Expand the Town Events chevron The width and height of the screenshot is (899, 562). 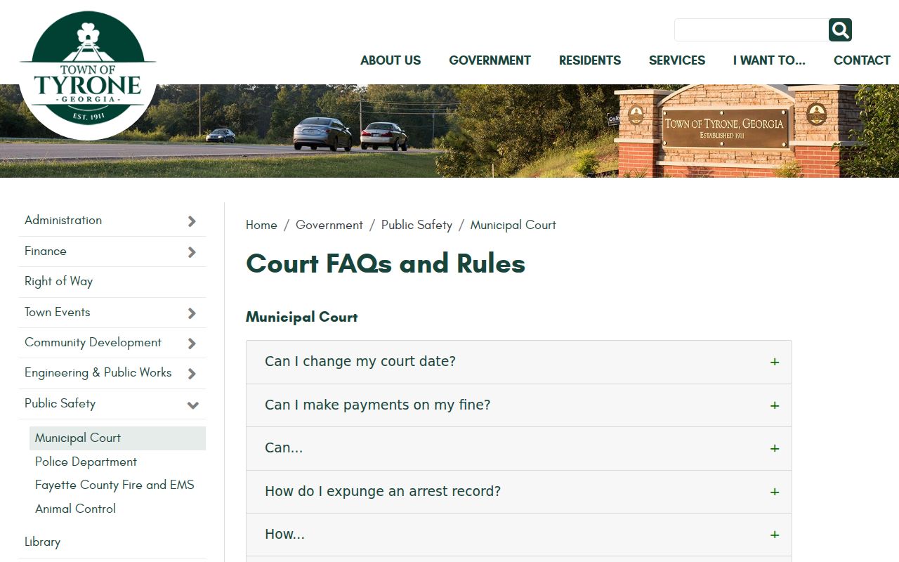point(192,313)
